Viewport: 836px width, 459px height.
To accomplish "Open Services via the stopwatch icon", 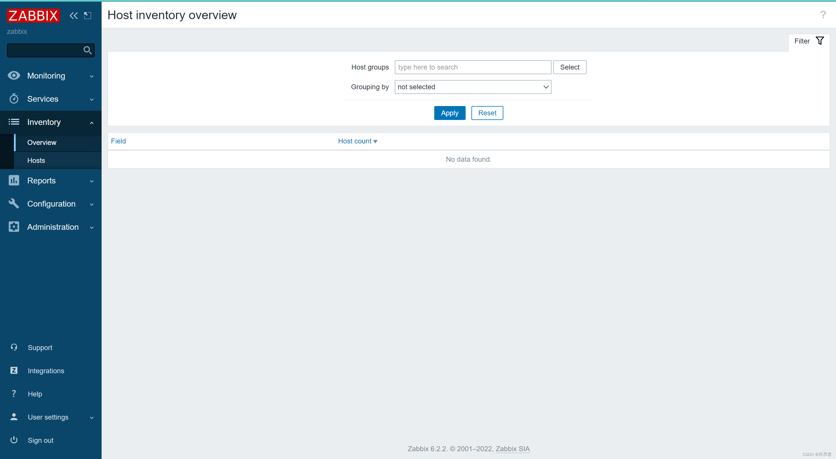I will [14, 99].
